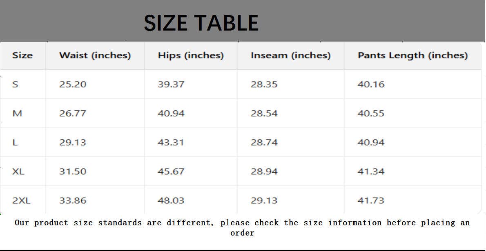The image size is (486, 251).
Task: Select inseam value 28.35
Action: coord(264,84)
